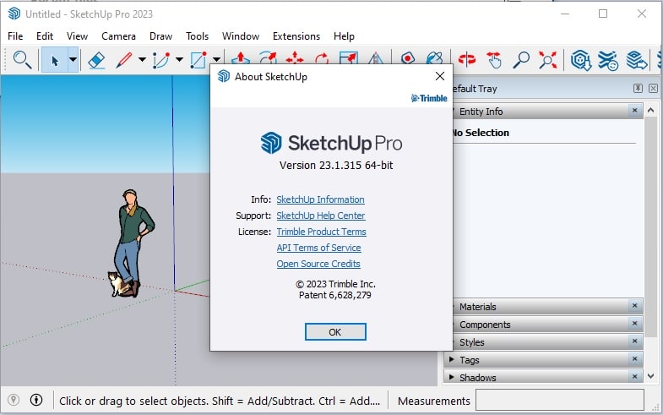Open the Tools menu
Viewport: 663px width, 415px height.
pyautogui.click(x=197, y=36)
